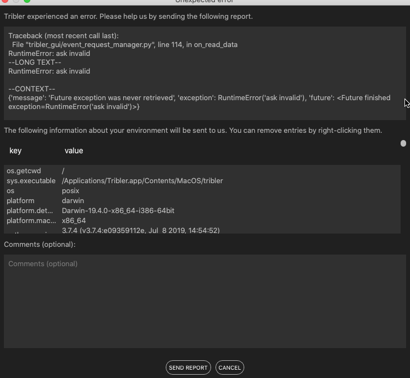This screenshot has width=410, height=378.
Task: Click the Tribler.app executable path value
Action: click(x=142, y=181)
